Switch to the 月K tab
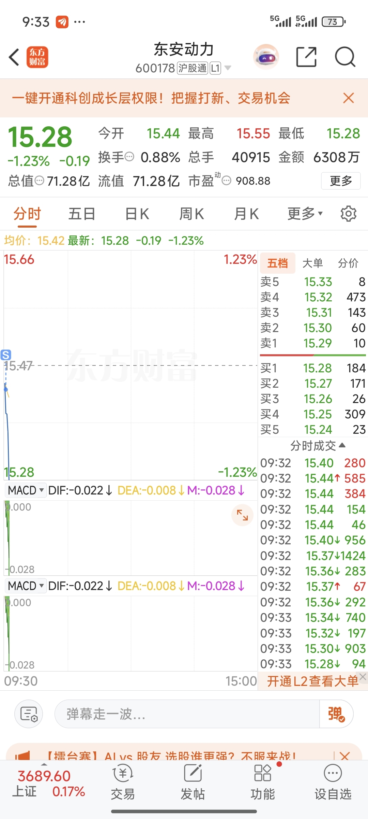The width and height of the screenshot is (368, 819). click(246, 214)
